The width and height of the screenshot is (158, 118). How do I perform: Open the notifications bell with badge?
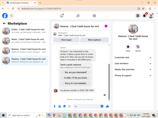pos(144,16)
